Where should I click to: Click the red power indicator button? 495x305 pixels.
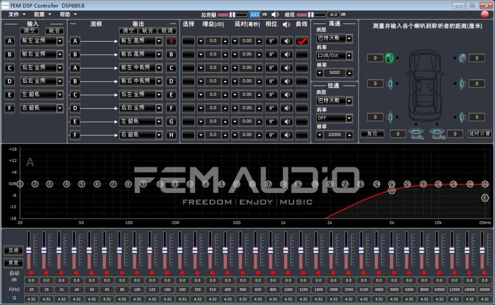pyautogui.click(x=484, y=15)
